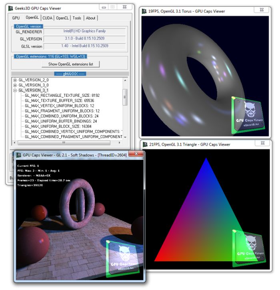Click the GPU Caps Viewer logo in the Triangle window
This screenshot has width=280, height=290.
tap(249, 248)
